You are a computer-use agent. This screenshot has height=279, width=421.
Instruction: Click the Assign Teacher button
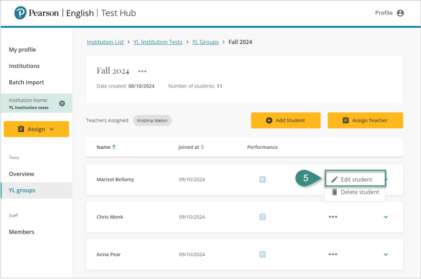pos(365,120)
